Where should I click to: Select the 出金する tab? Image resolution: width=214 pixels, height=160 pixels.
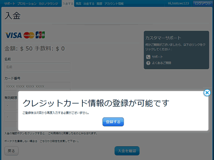89,4
